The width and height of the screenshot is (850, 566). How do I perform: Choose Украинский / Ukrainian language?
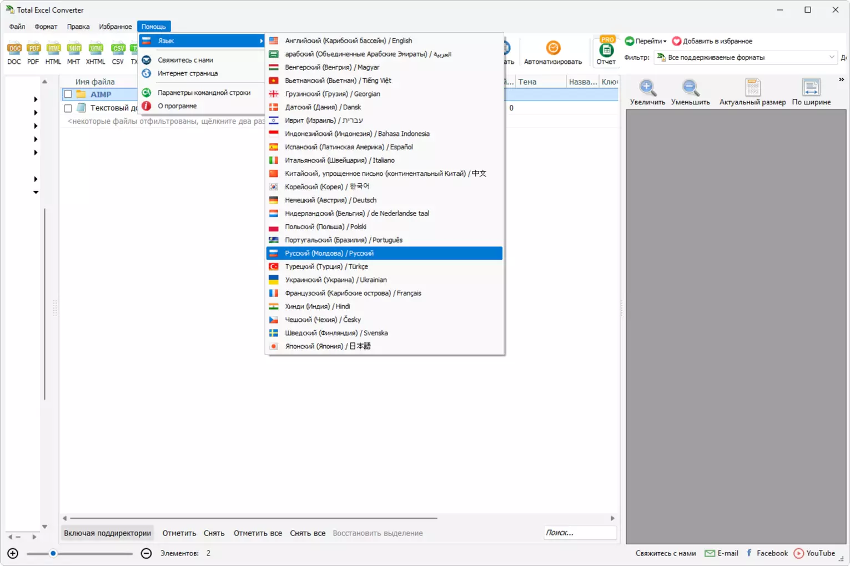coord(385,280)
